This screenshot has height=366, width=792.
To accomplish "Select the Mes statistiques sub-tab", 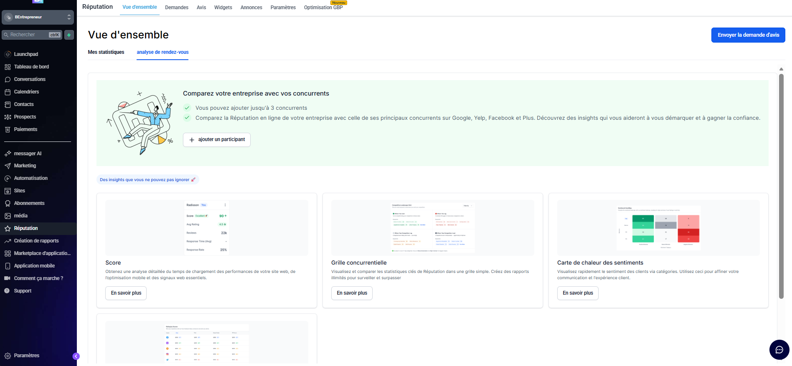I will pyautogui.click(x=106, y=52).
